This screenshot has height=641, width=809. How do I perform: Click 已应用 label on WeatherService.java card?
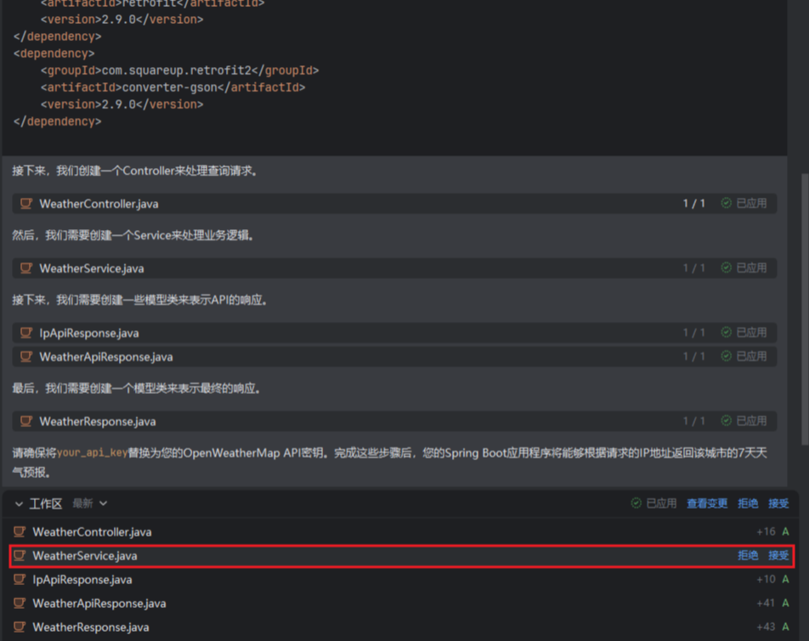[x=751, y=268]
